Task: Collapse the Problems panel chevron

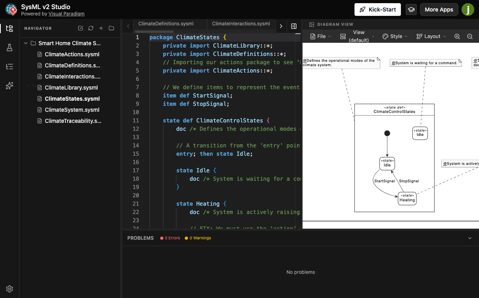Action: [470, 238]
